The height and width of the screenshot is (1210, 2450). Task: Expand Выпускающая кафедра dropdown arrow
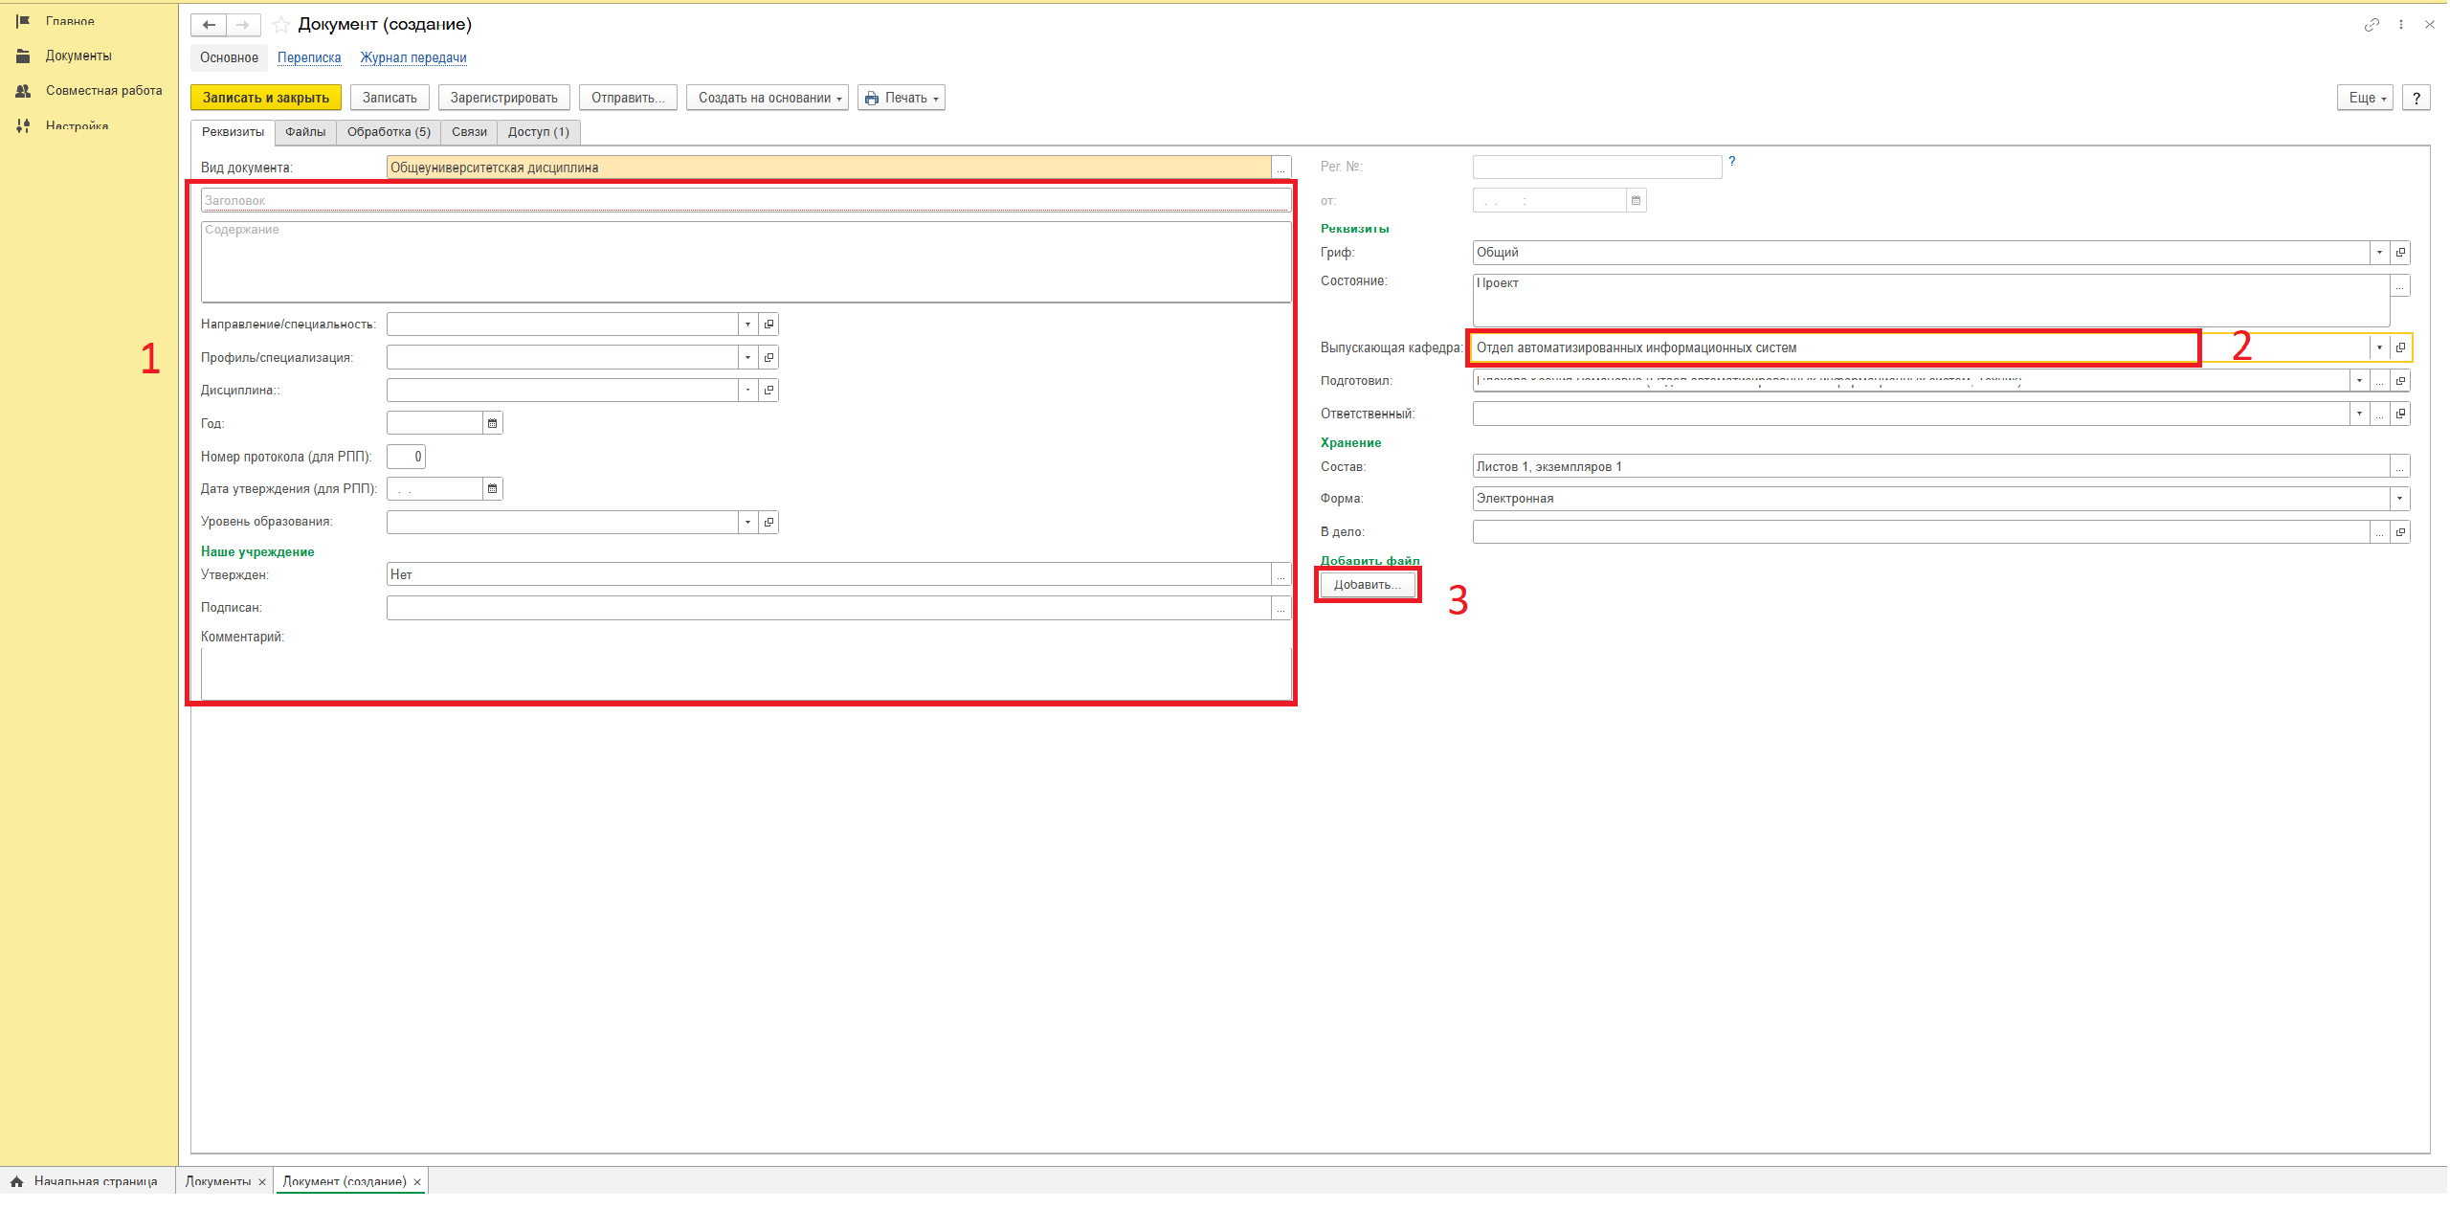2379,347
